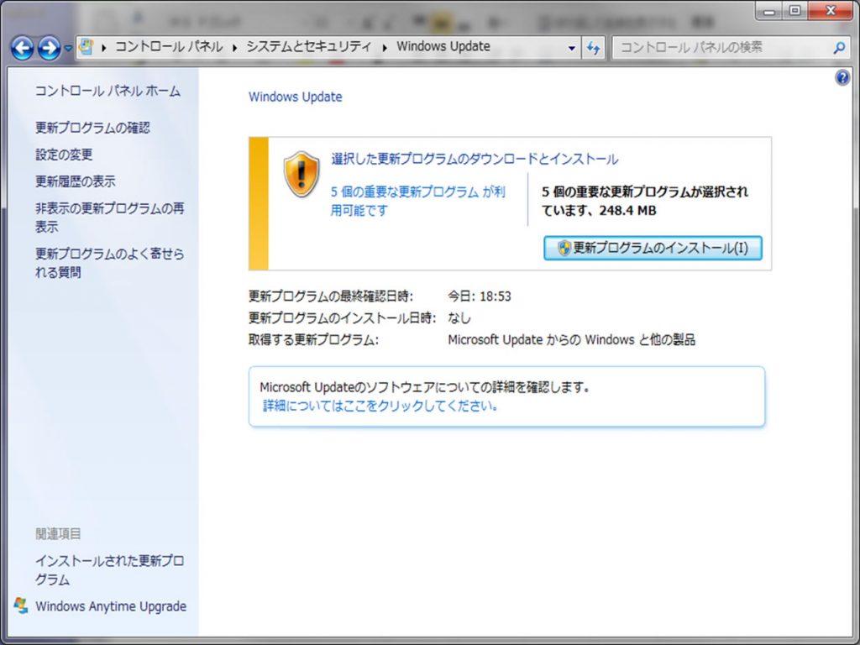Open インストールされた更新プログラム link

pyautogui.click(x=110, y=570)
